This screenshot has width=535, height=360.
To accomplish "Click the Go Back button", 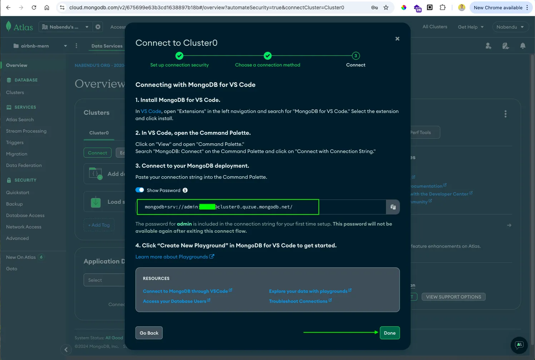I will click(149, 333).
